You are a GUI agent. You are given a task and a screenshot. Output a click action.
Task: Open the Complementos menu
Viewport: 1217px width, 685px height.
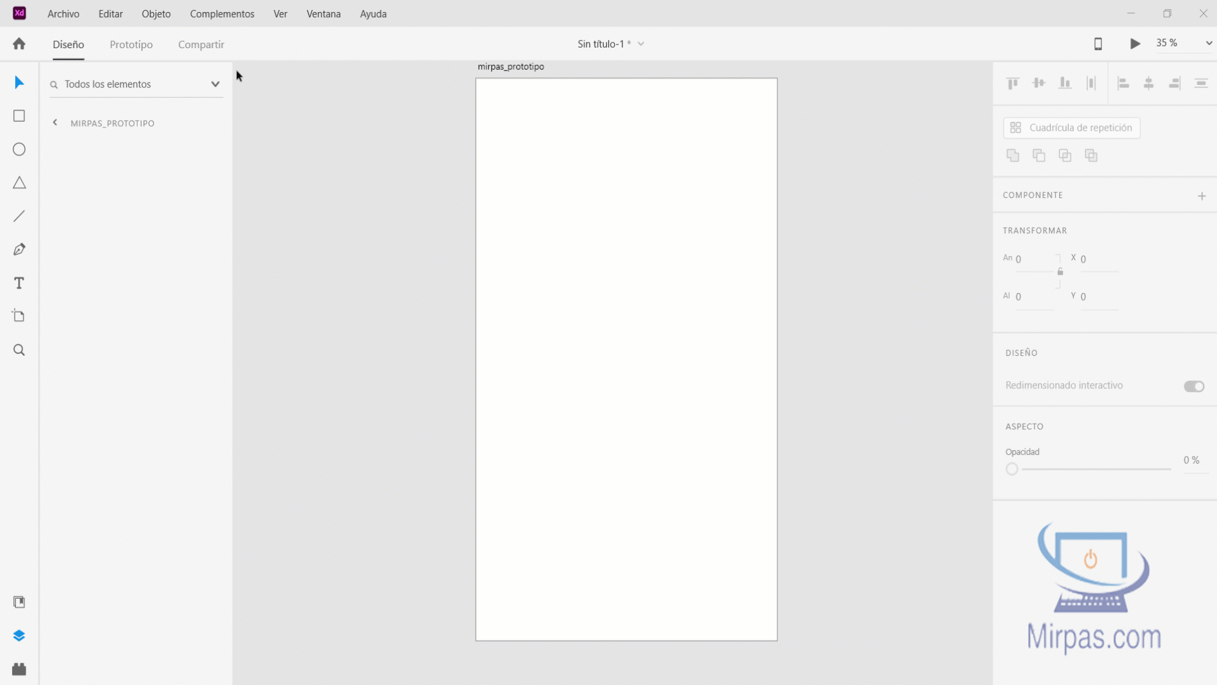point(222,14)
